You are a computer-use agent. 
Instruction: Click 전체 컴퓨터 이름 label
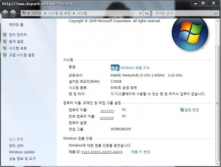point(82,116)
